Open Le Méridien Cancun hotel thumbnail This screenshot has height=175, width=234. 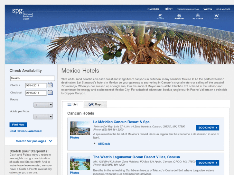click(80, 128)
